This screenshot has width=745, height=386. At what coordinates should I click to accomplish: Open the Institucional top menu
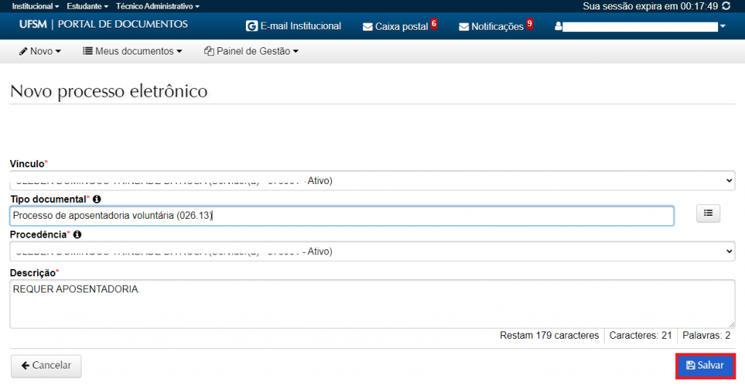[x=35, y=6]
